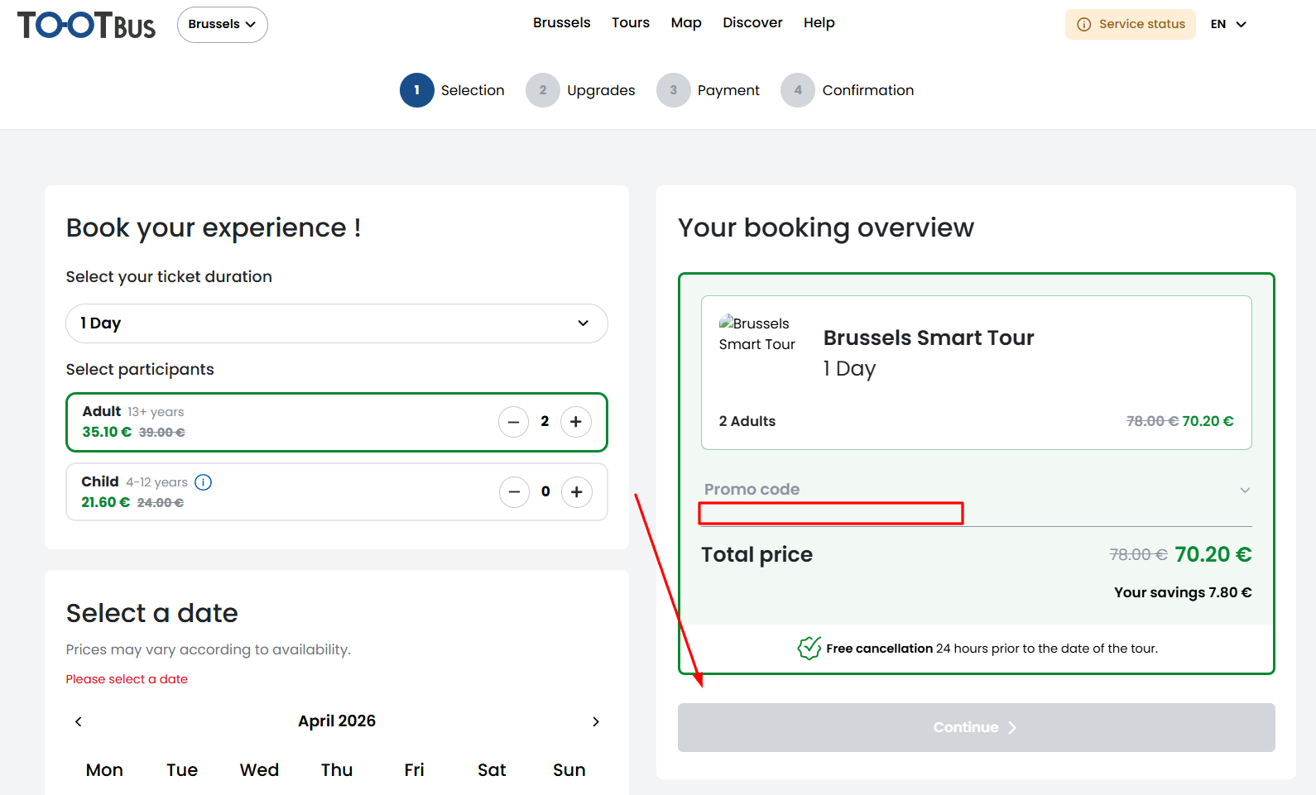1316x795 pixels.
Task: Click the Sun weekday header
Action: tap(569, 770)
